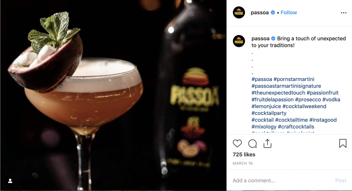
Task: Open passoa avatar beside caption
Action: tap(239, 41)
